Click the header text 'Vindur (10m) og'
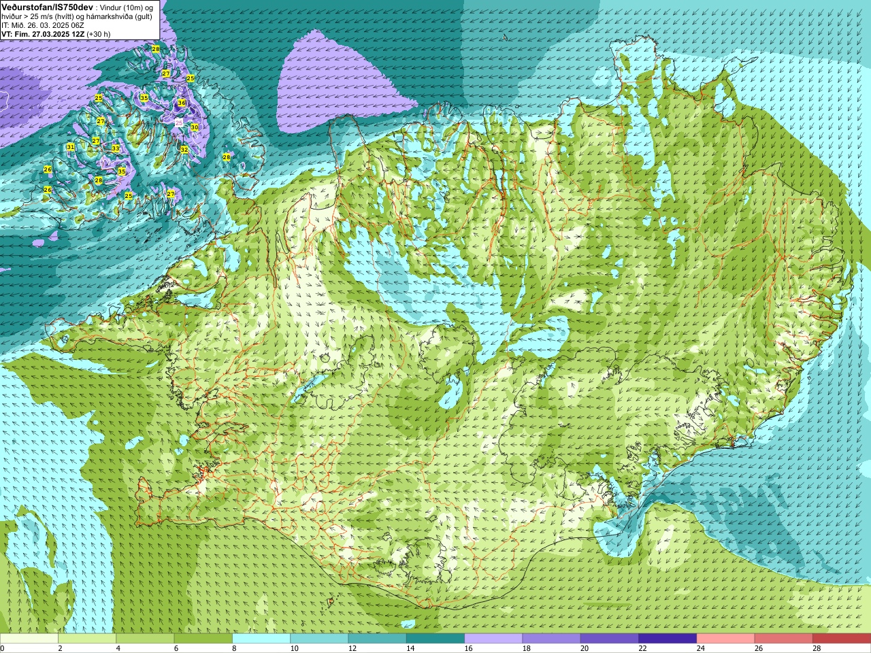Image resolution: width=871 pixels, height=653 pixels. (x=127, y=8)
